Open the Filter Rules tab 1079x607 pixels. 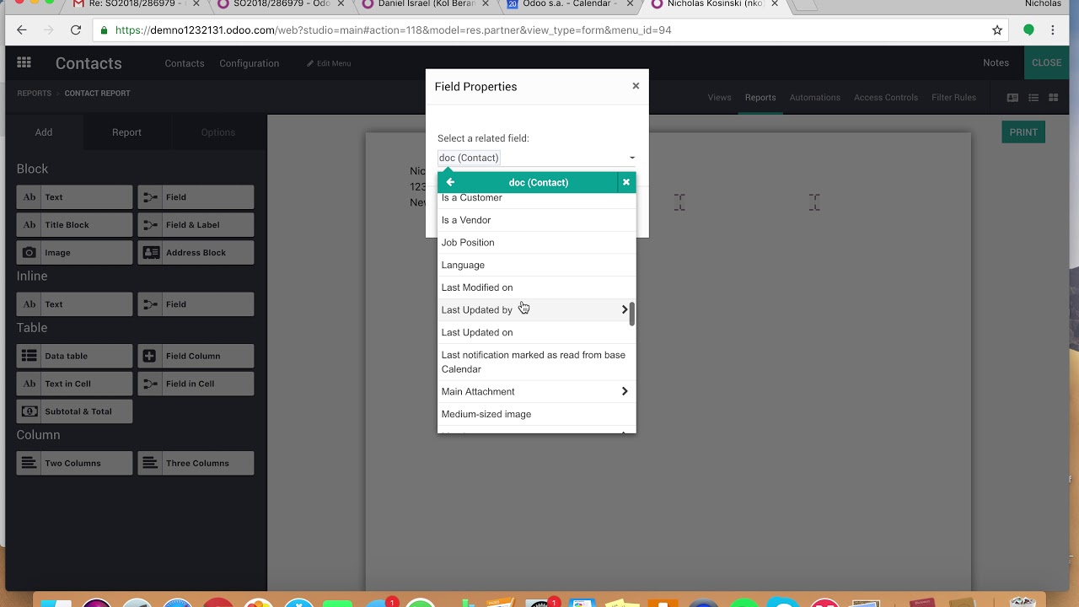pyautogui.click(x=953, y=98)
